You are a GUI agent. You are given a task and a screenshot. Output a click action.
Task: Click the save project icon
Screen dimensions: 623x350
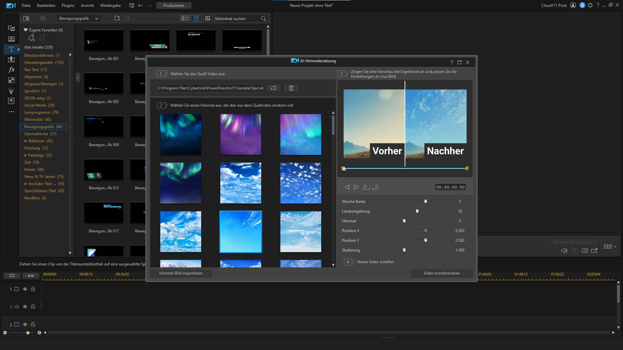pos(131,6)
